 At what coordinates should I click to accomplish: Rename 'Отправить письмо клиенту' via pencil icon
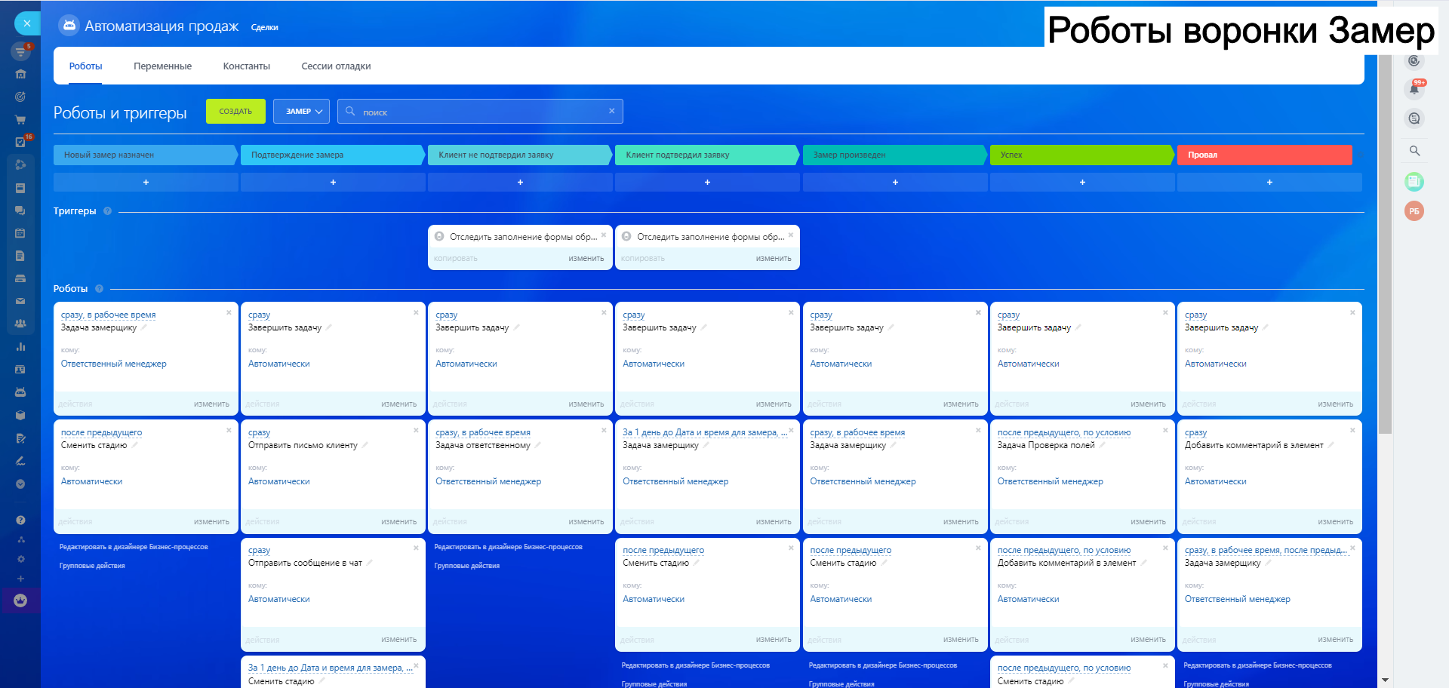(365, 445)
